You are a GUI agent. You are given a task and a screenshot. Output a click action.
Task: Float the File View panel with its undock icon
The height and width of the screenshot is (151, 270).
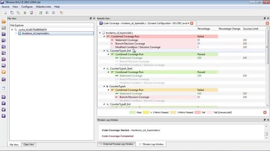point(91,18)
